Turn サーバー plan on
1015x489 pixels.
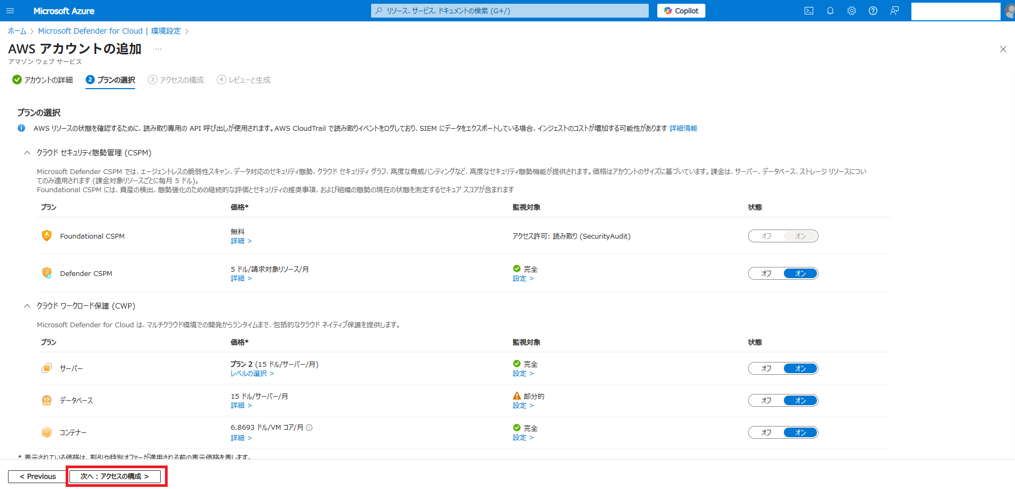(x=800, y=368)
